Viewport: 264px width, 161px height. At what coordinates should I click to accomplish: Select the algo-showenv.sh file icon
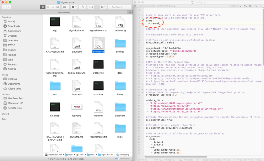(98, 22)
